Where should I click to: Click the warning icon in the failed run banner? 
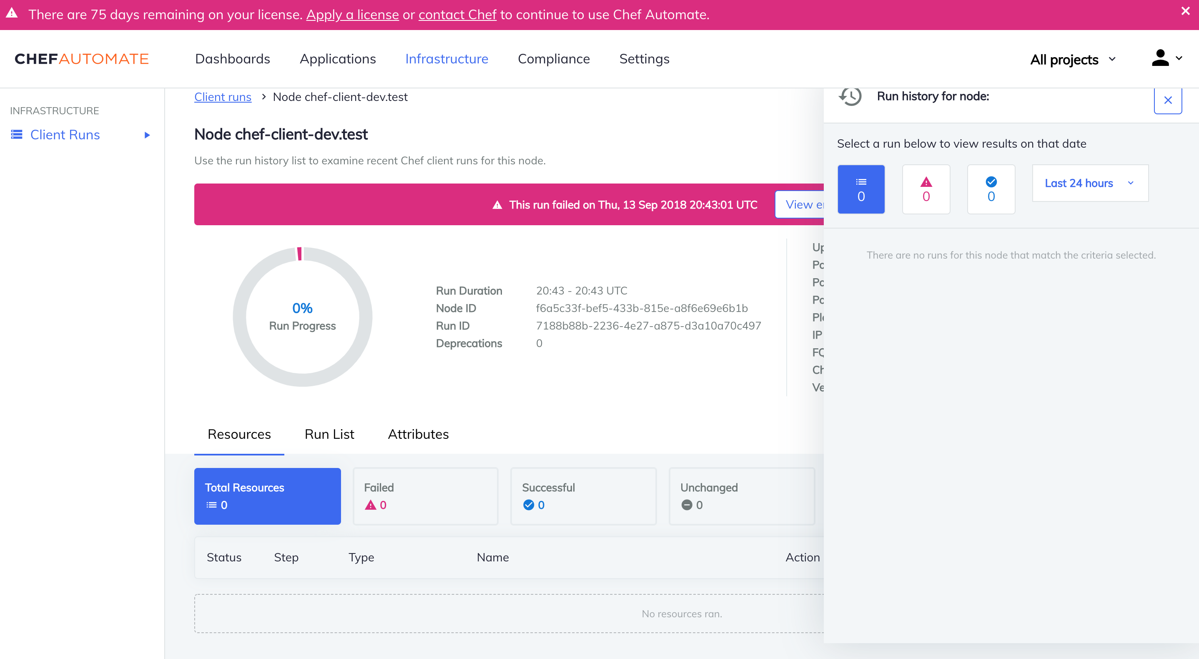click(x=497, y=204)
